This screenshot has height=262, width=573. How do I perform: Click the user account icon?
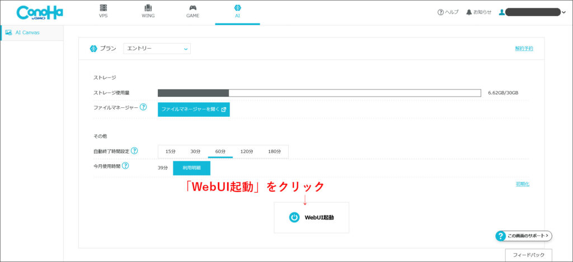(x=502, y=12)
